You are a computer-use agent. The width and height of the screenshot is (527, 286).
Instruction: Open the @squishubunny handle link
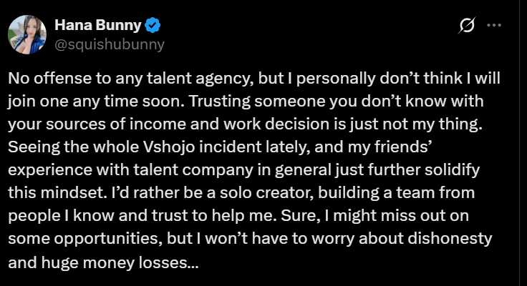tap(110, 44)
